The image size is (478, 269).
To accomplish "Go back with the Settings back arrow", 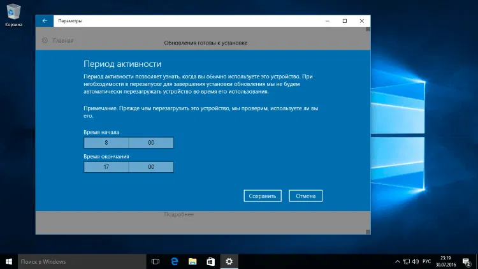I will 45,21.
